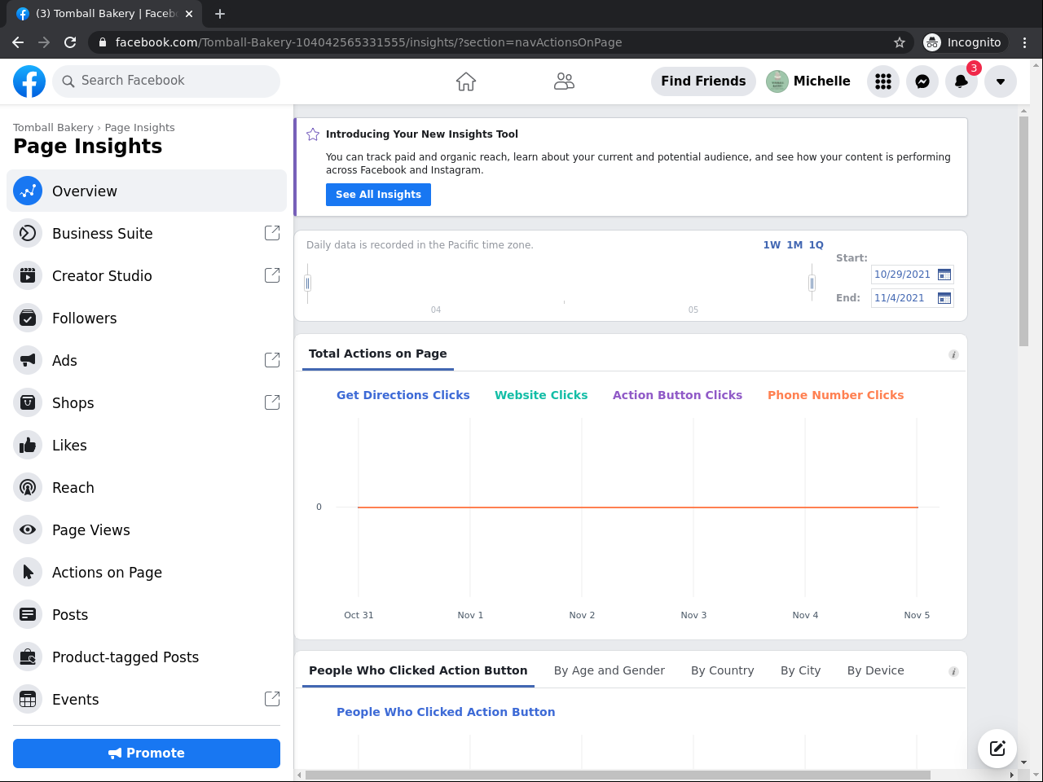The width and height of the screenshot is (1043, 782).
Task: Open the notifications bell icon
Action: tap(962, 81)
